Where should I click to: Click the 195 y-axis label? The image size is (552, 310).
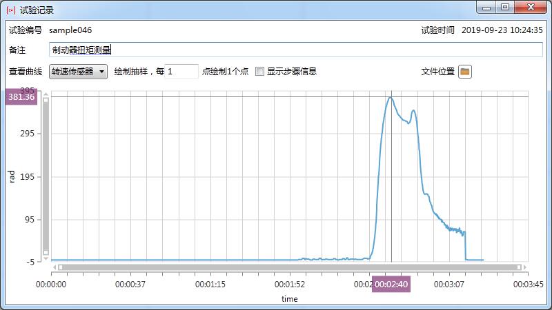tap(27, 177)
